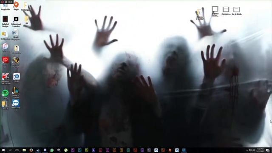This screenshot has width=272, height=153.
Task: Select the Uplay desktop shortcut
Action: pos(16,77)
